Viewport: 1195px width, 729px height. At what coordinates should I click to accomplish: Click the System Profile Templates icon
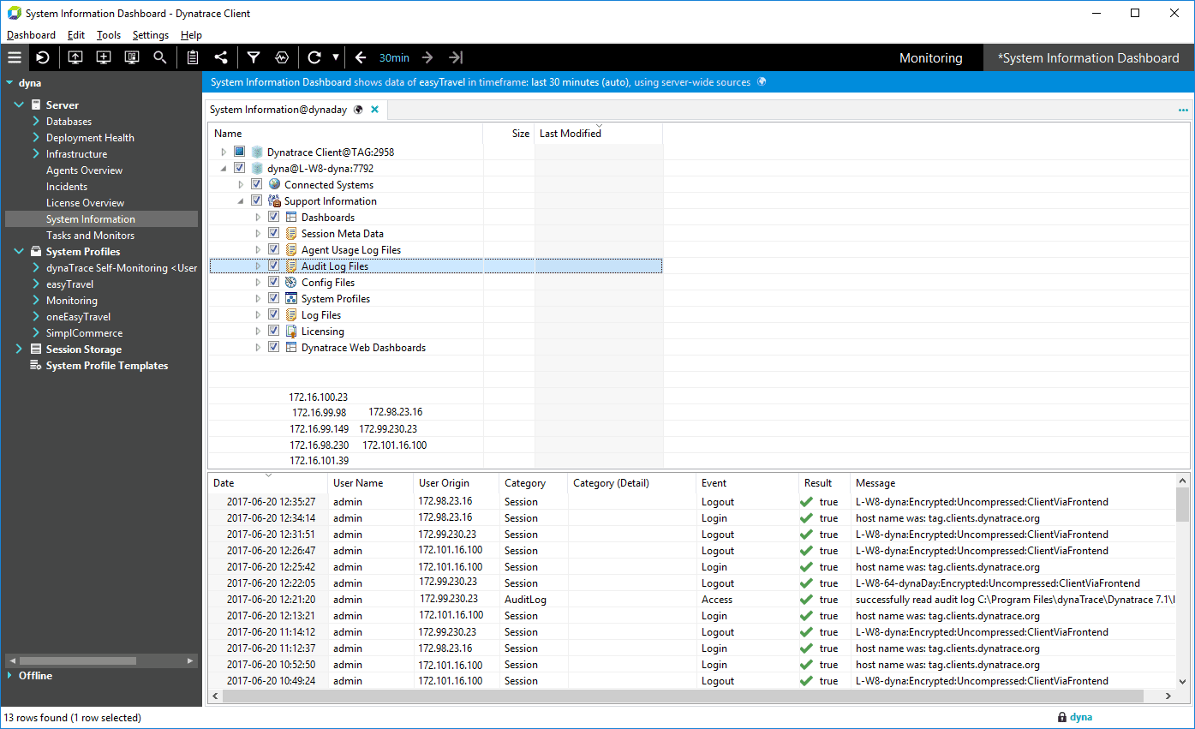36,366
